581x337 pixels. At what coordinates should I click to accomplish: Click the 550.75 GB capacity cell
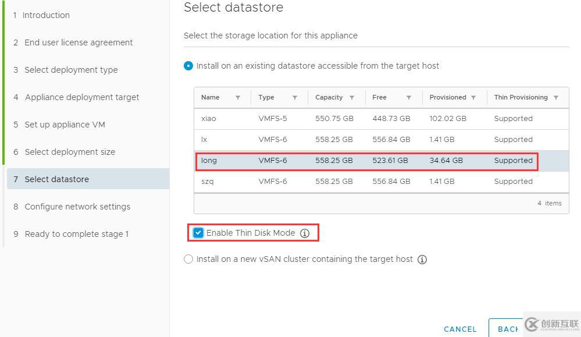[334, 119]
